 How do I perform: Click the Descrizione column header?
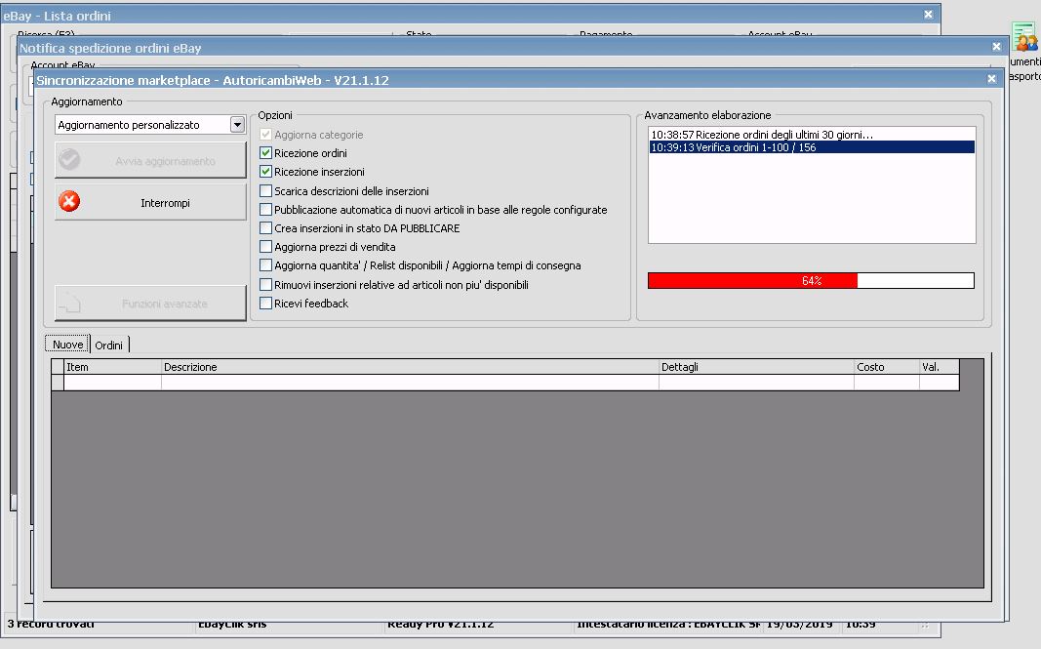pyautogui.click(x=411, y=367)
